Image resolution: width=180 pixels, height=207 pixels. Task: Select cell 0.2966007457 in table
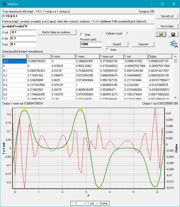(87, 61)
